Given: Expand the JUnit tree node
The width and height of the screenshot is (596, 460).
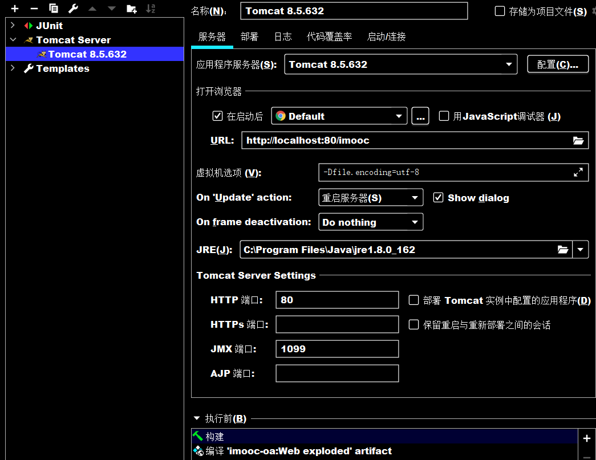Looking at the screenshot, I should click(13, 26).
